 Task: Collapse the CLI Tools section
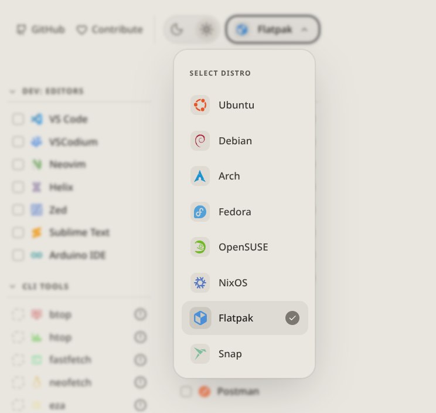[x=12, y=286]
